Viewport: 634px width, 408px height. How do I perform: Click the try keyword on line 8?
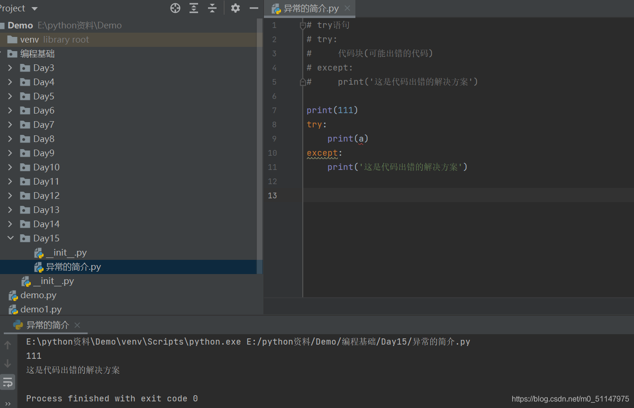(x=314, y=125)
